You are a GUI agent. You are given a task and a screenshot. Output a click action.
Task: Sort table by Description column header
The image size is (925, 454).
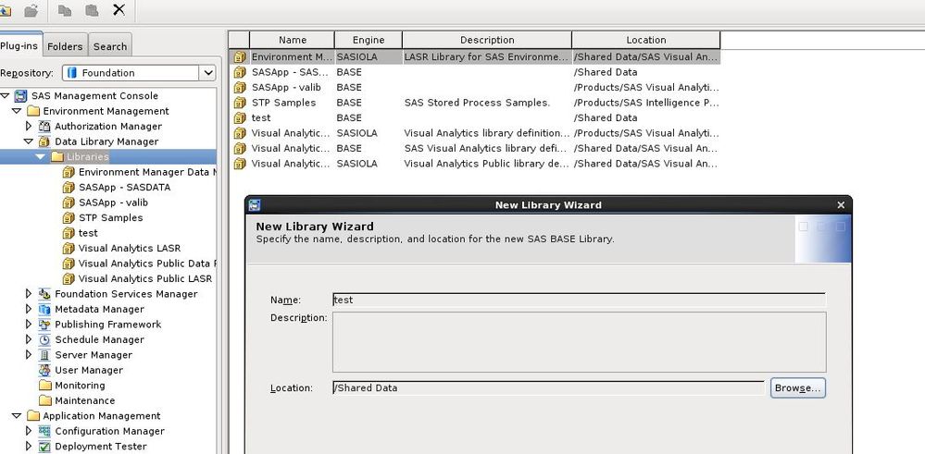point(487,40)
